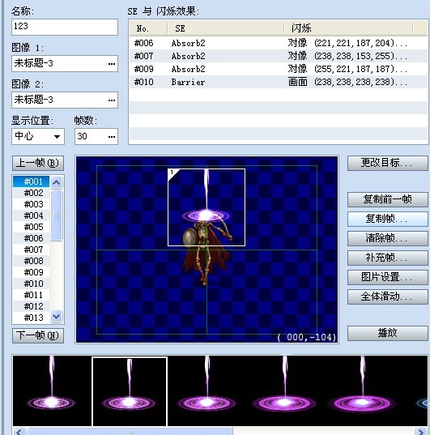The height and width of the screenshot is (435, 430).
Task: Pick the first purple effect thumbnail
Action: pyautogui.click(x=52, y=390)
